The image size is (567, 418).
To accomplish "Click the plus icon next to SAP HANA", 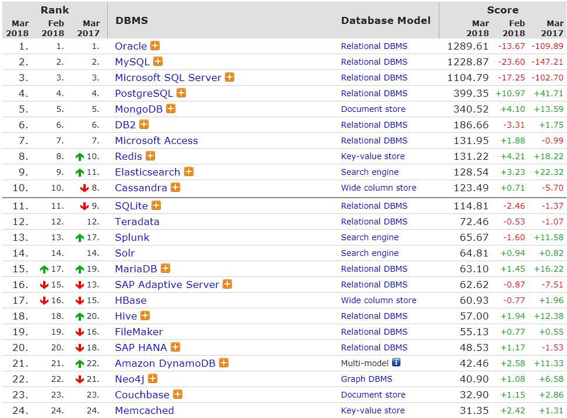I will (x=175, y=347).
